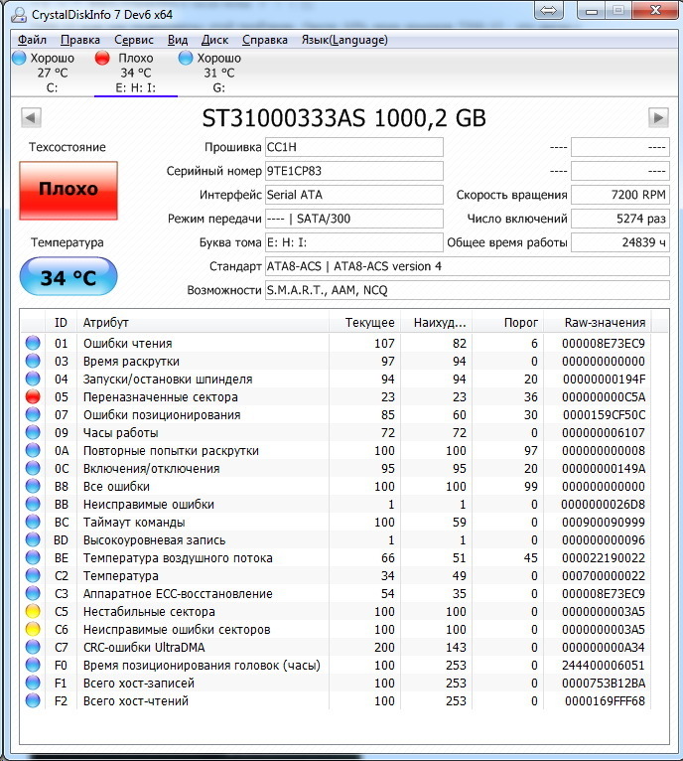The width and height of the screenshot is (683, 761).
Task: Click blue status dot for attribute 07
Action: [x=33, y=414]
